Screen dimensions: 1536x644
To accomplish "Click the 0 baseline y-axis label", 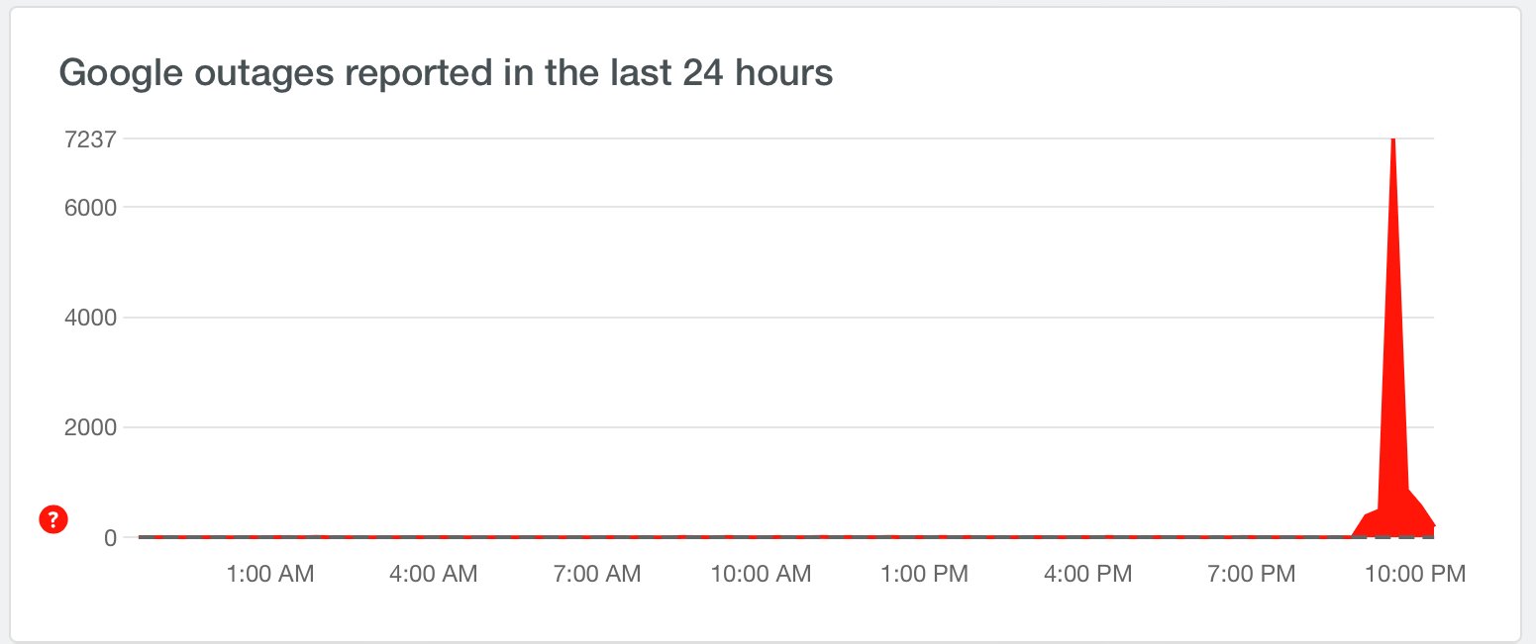I will (x=112, y=537).
